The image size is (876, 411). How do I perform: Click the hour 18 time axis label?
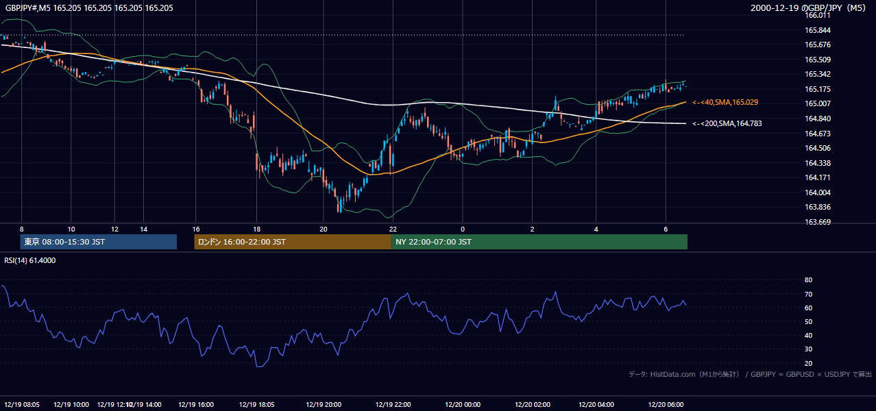pyautogui.click(x=256, y=229)
